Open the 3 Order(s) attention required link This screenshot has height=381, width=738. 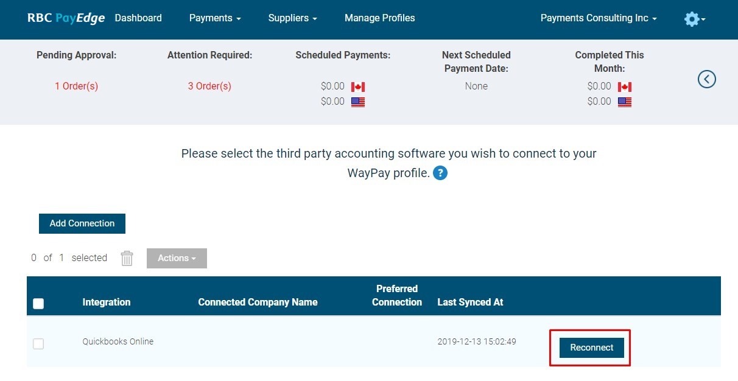[x=209, y=86]
